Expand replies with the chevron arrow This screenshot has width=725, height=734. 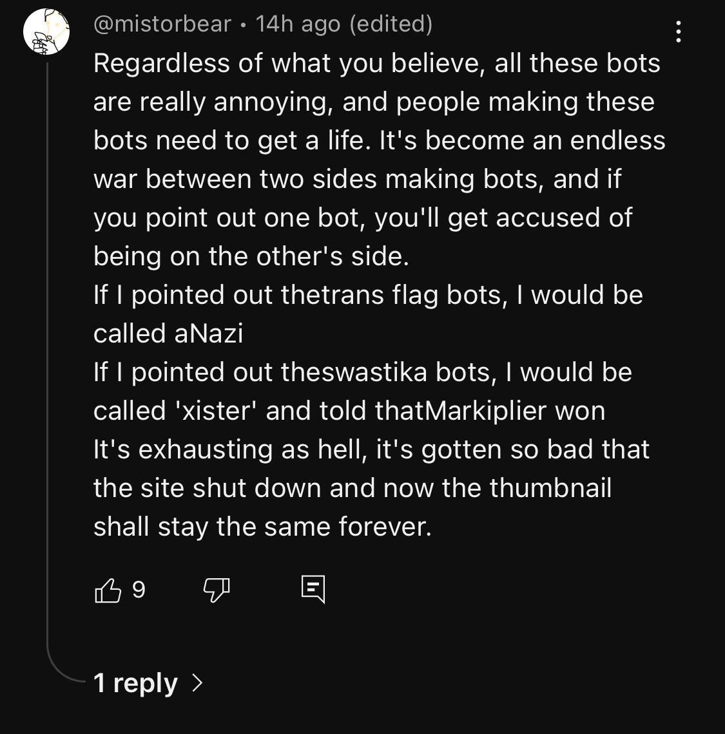click(197, 682)
